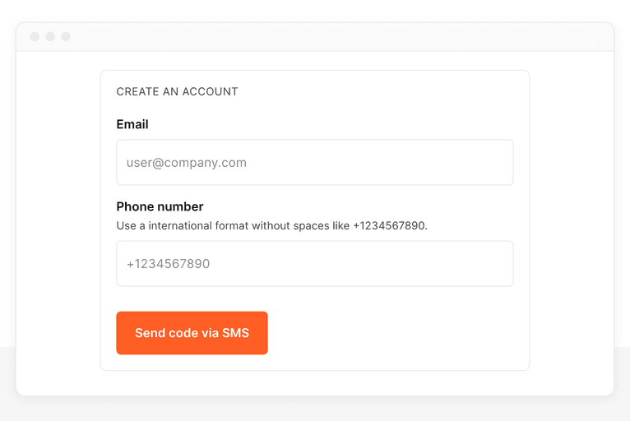Click the +1234567890 placeholder in phone box

tap(169, 264)
